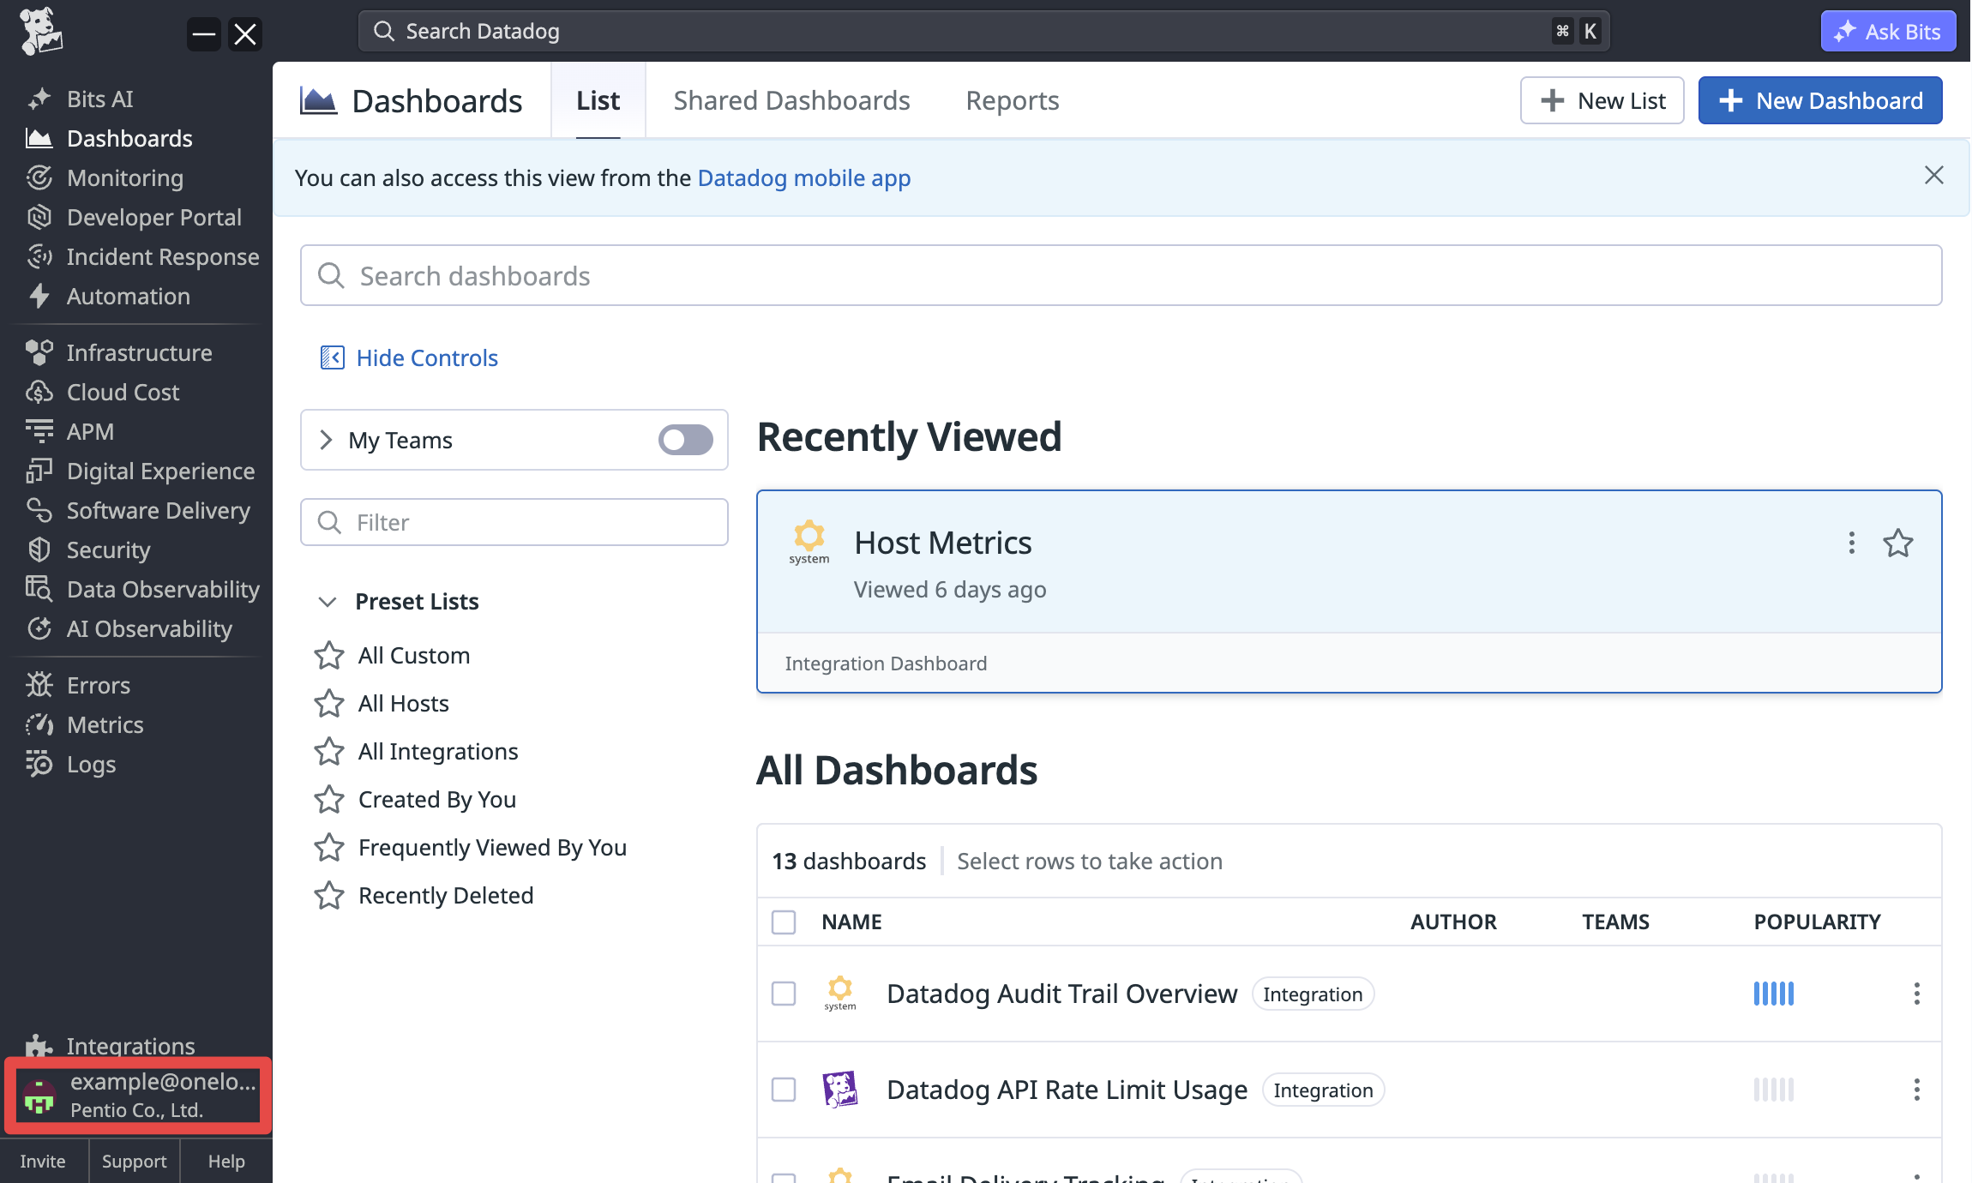The height and width of the screenshot is (1183, 1972).
Task: Click the Integration tag on Audit Trail row
Action: 1313,994
